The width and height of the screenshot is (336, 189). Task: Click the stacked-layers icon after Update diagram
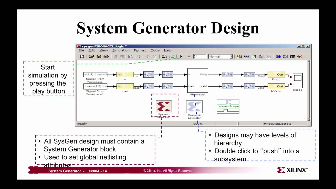pos(261,56)
